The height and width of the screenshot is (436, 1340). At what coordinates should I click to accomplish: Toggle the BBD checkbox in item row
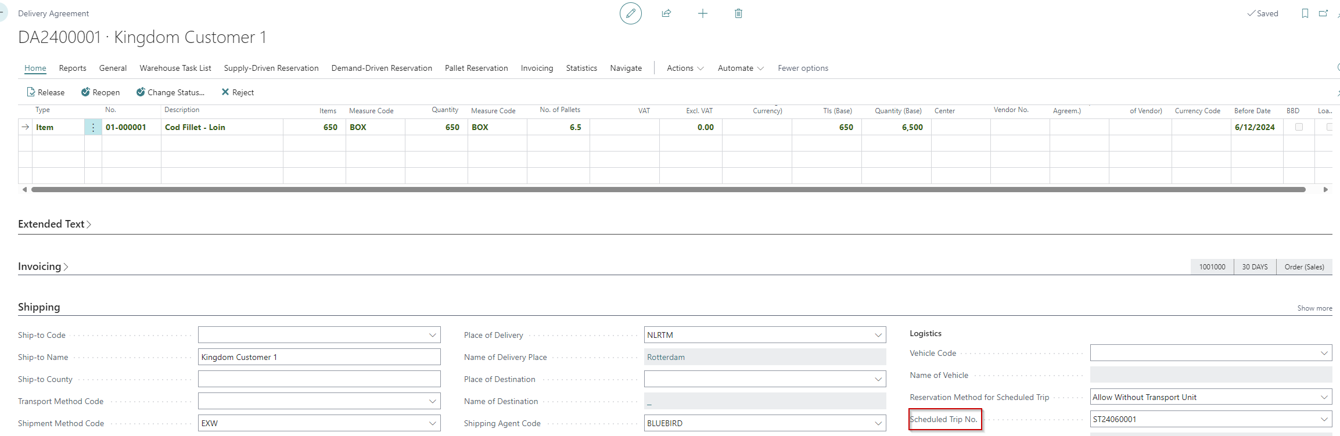[1299, 127]
